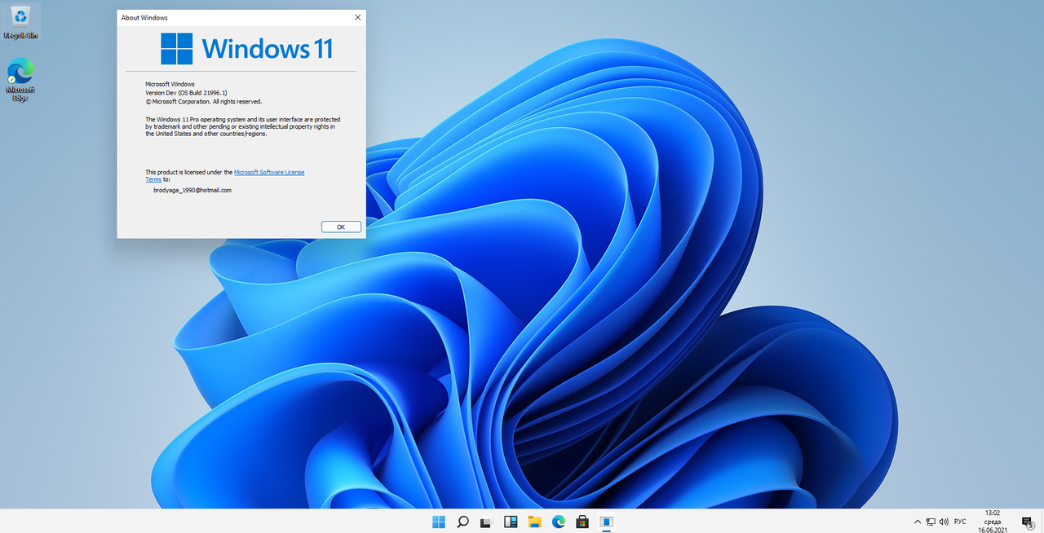This screenshot has width=1044, height=533.
Task: Close the About Windows dialog
Action: pyautogui.click(x=357, y=17)
